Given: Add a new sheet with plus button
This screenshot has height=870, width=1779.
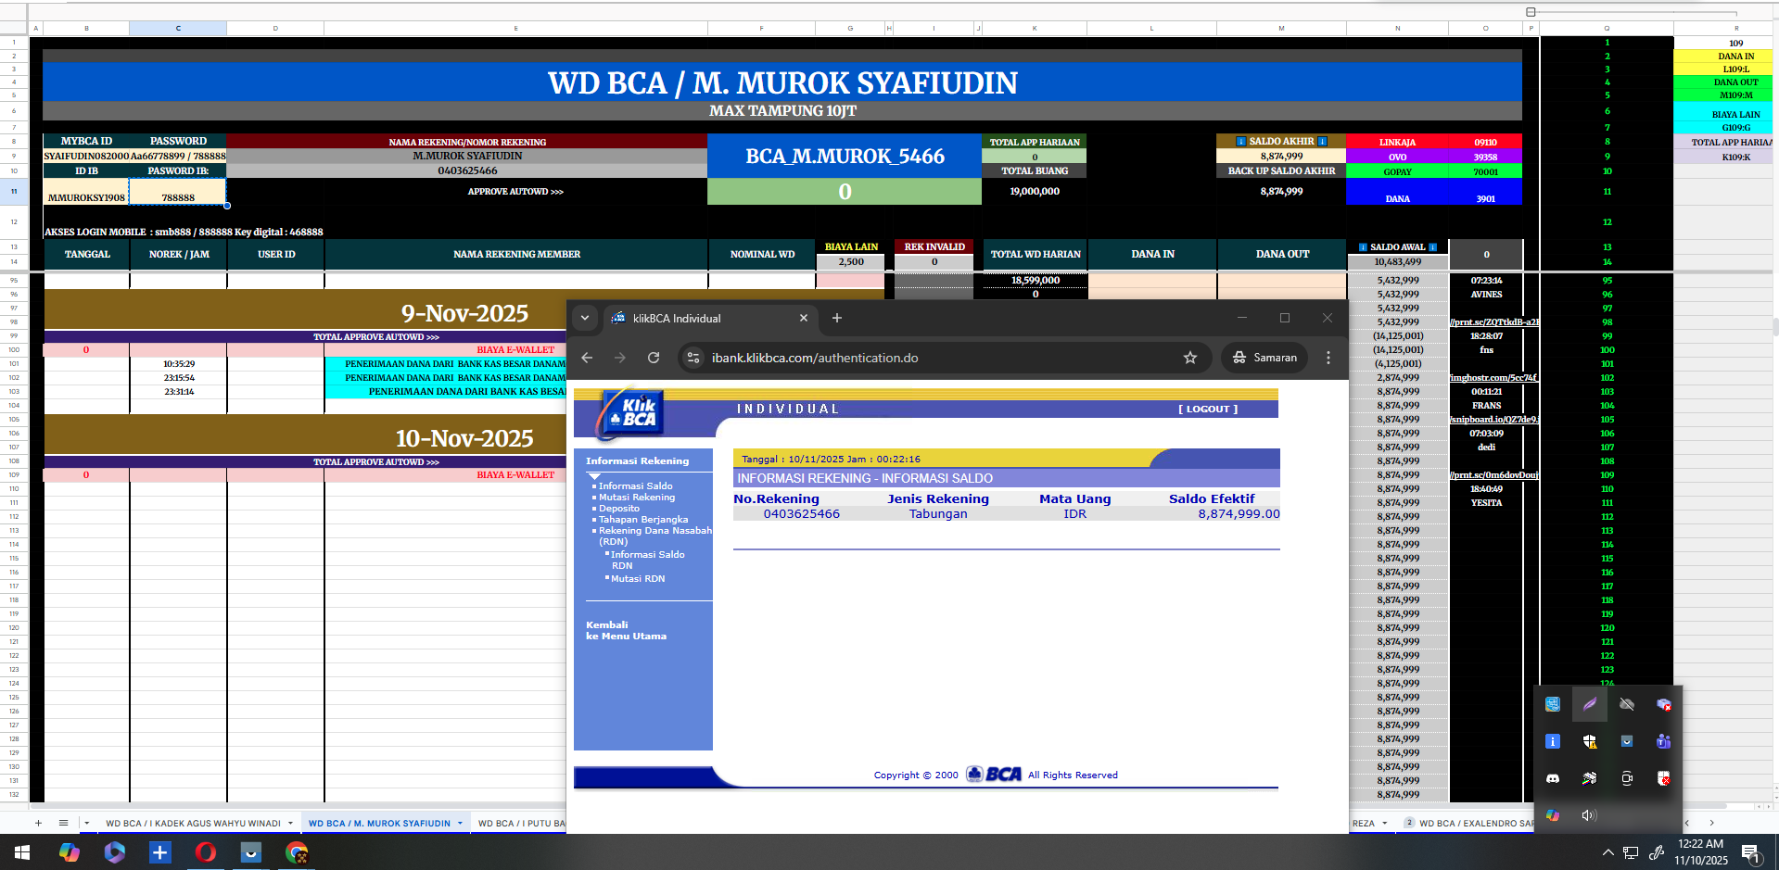Looking at the screenshot, I should [38, 823].
